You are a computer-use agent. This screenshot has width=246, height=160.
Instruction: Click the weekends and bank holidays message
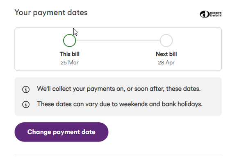coord(120,104)
